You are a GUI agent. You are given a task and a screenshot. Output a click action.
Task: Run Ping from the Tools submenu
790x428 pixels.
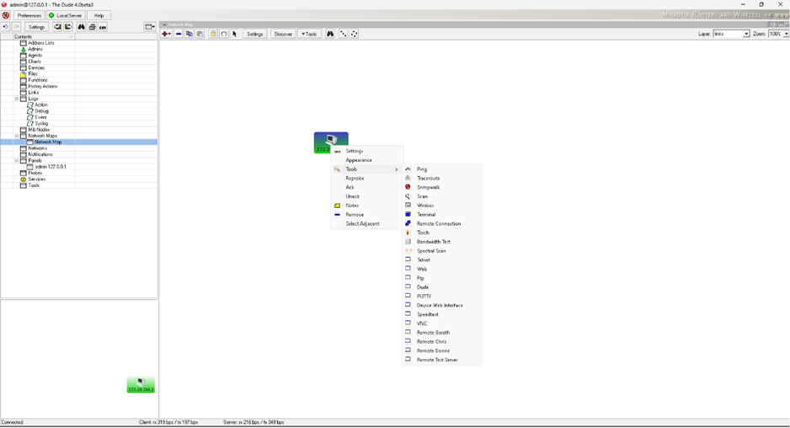(x=441, y=169)
